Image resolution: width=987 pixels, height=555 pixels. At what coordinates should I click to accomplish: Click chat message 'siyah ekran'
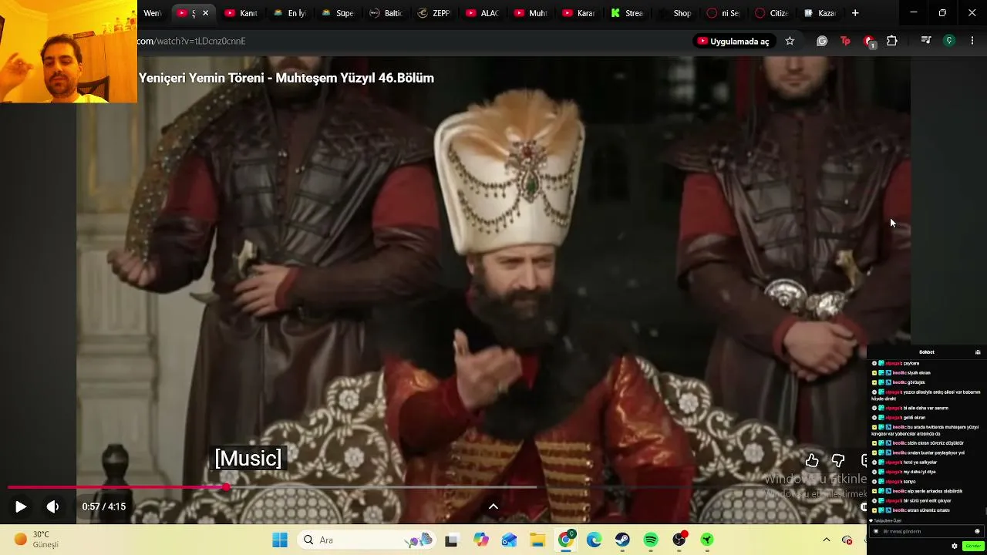918,373
